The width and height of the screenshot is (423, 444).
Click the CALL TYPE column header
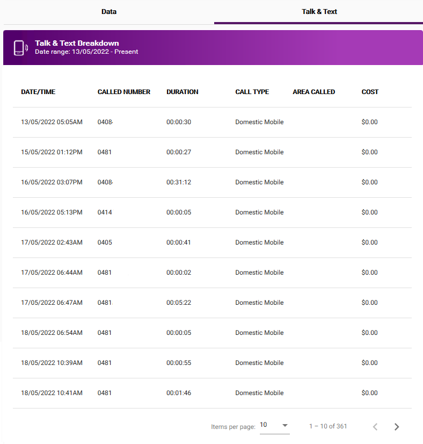[x=252, y=92]
